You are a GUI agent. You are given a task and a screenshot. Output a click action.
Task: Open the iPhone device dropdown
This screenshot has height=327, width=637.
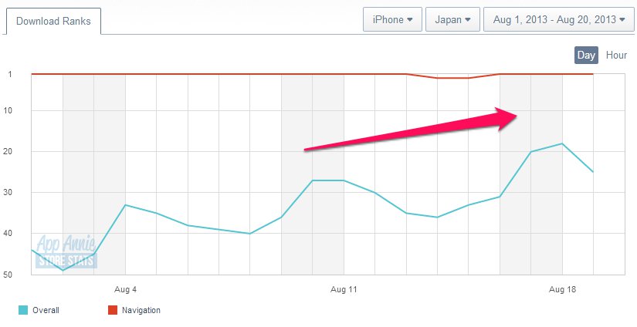pos(392,19)
